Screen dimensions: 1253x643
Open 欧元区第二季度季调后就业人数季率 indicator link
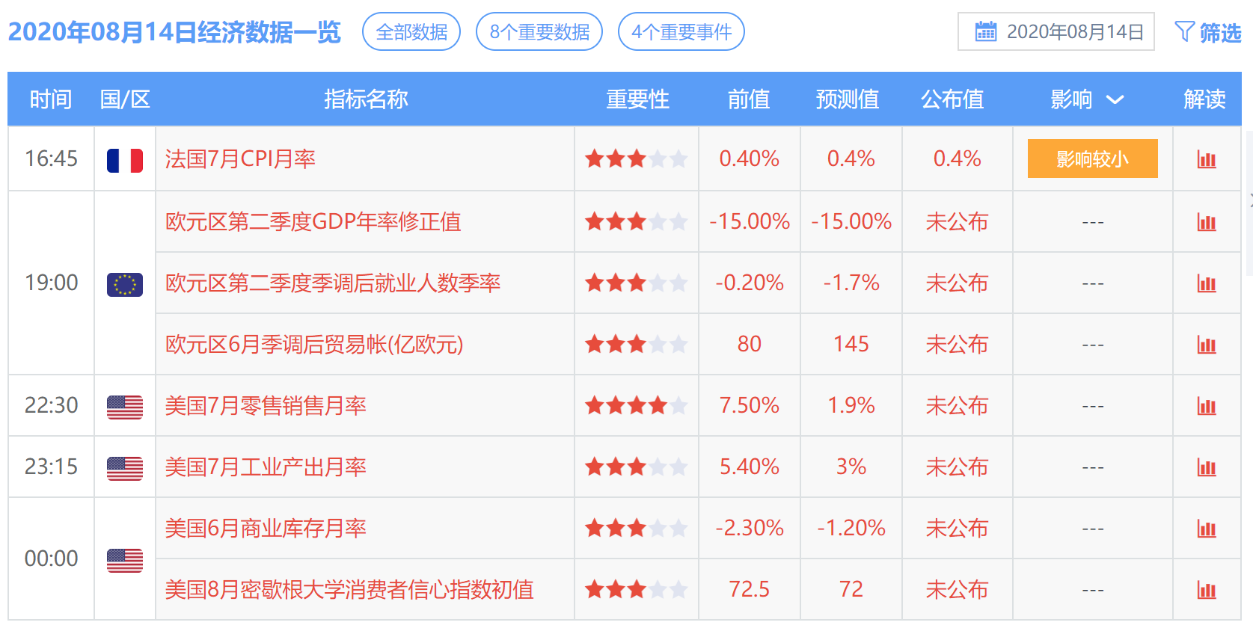(x=333, y=283)
